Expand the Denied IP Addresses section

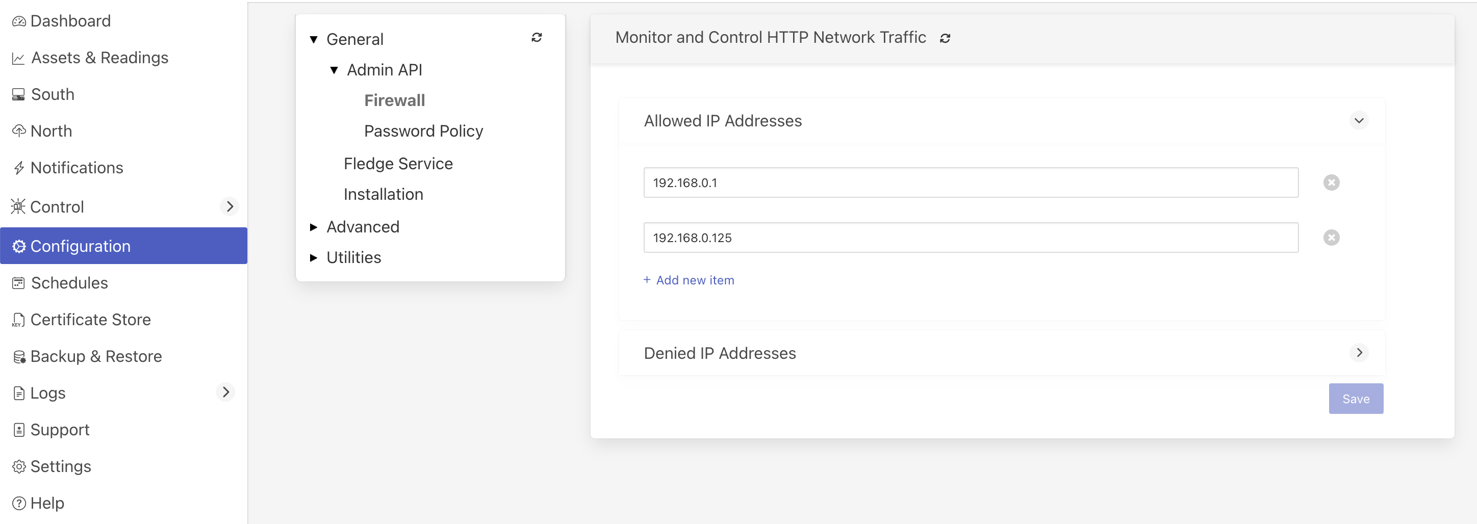click(x=1360, y=353)
